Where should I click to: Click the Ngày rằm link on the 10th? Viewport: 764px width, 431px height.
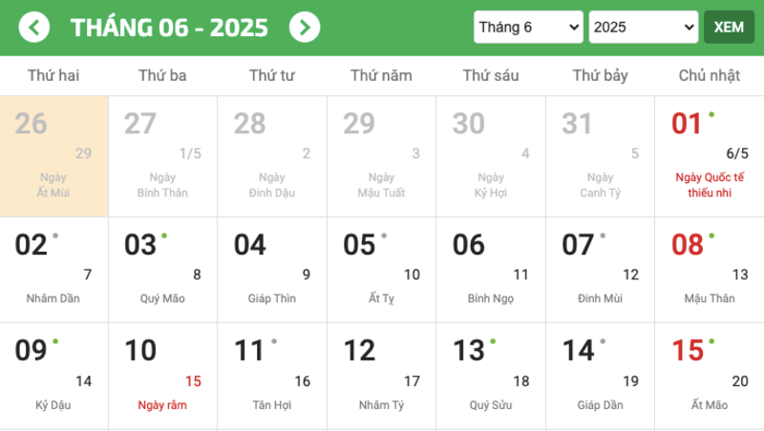(162, 405)
